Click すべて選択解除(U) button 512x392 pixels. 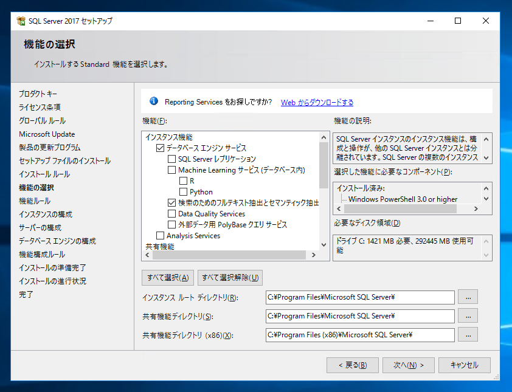click(x=230, y=278)
